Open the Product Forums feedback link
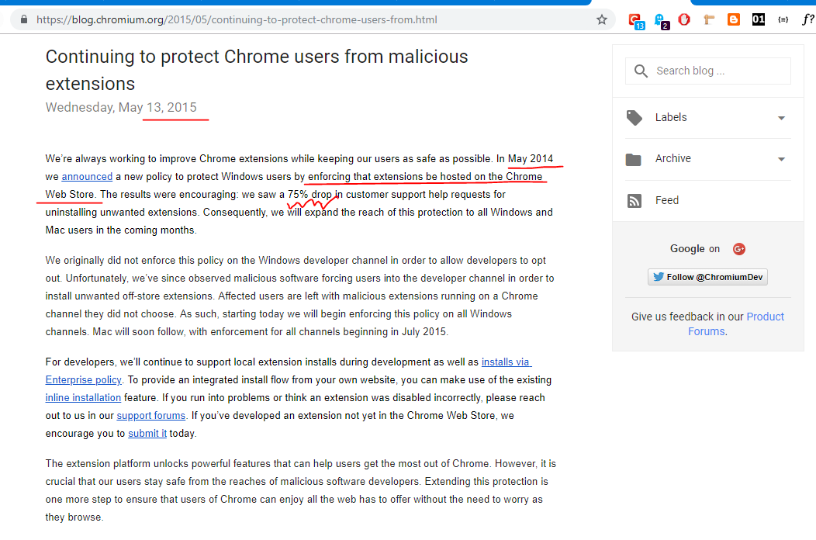The width and height of the screenshot is (816, 540). (x=736, y=324)
